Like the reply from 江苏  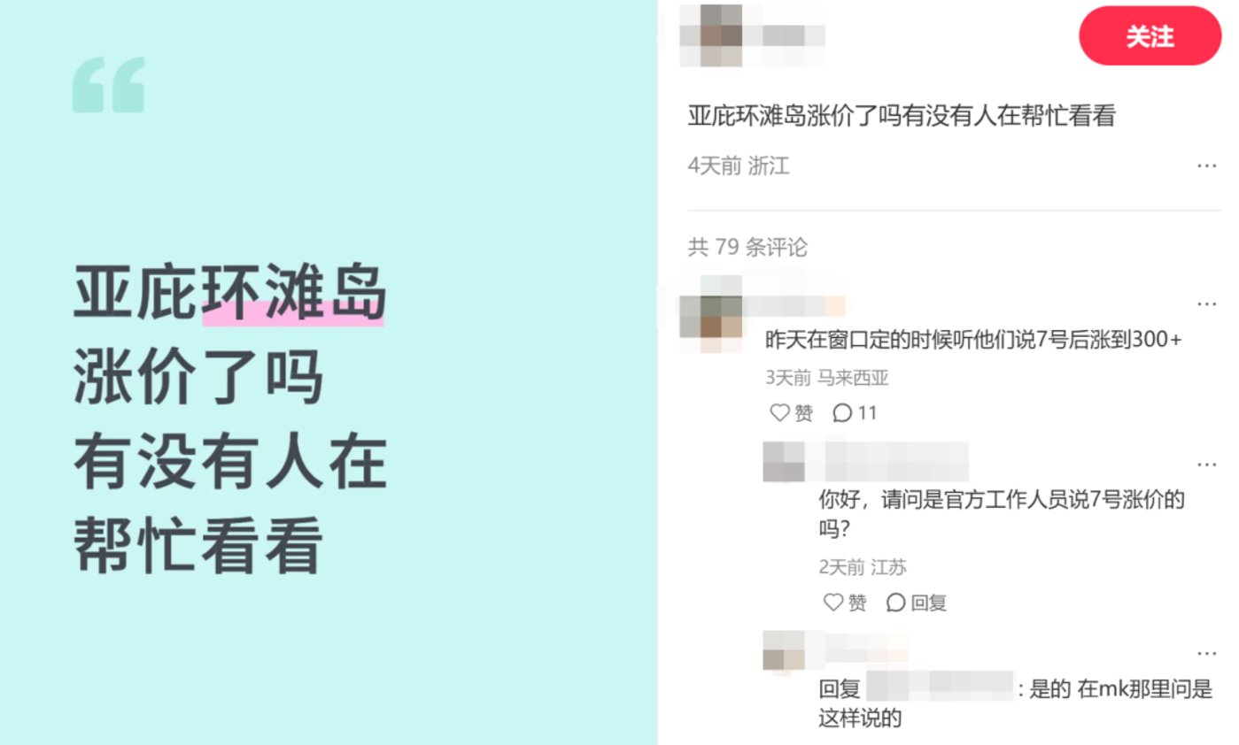[845, 603]
